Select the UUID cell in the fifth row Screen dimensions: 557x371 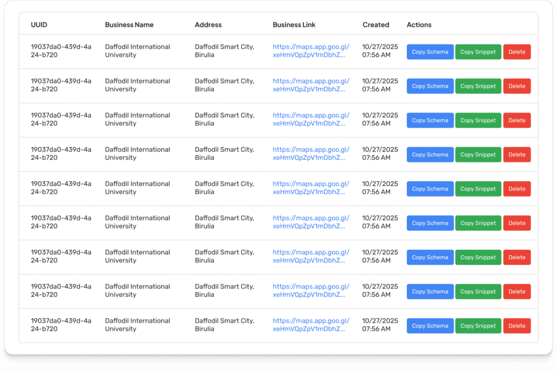tap(61, 188)
